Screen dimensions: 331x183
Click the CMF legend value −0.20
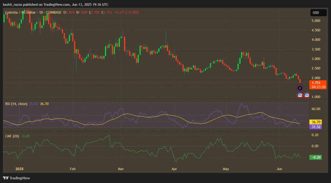click(26, 136)
